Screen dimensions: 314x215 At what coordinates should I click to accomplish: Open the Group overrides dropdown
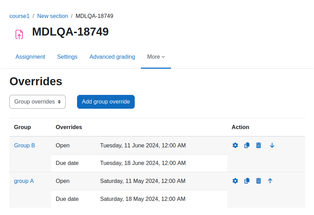37,102
